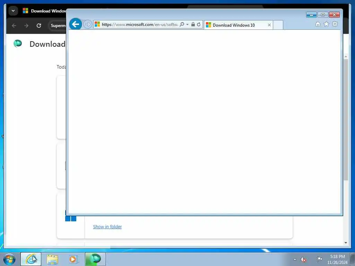Viewport: 355px width, 266px height.
Task: Click back arrow in Supermium browser window
Action: point(14,26)
